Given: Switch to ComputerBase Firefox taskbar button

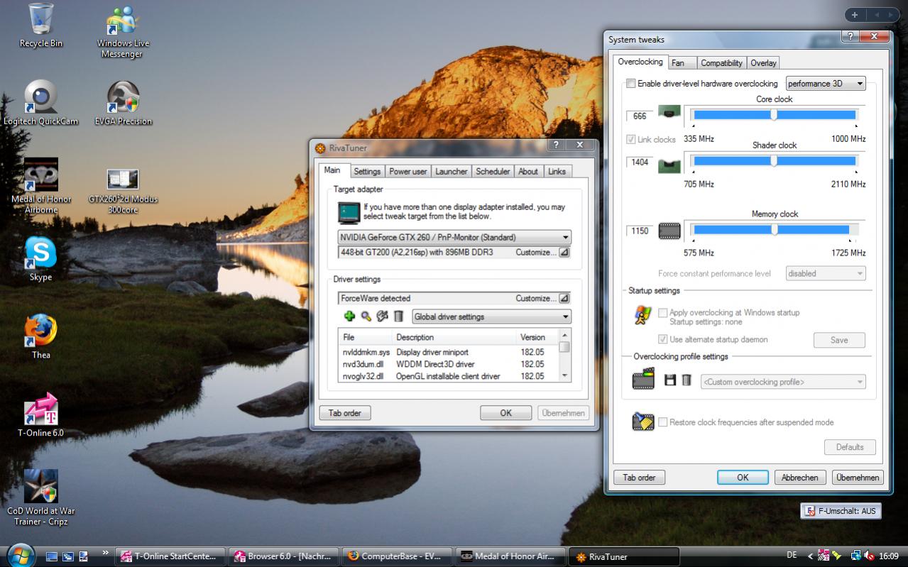Looking at the screenshot, I should coord(397,556).
